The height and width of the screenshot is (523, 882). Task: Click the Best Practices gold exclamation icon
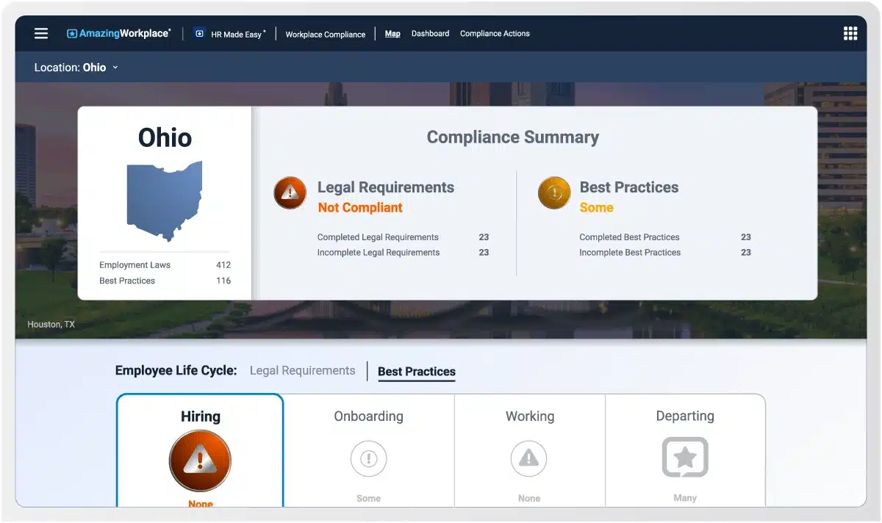[554, 193]
